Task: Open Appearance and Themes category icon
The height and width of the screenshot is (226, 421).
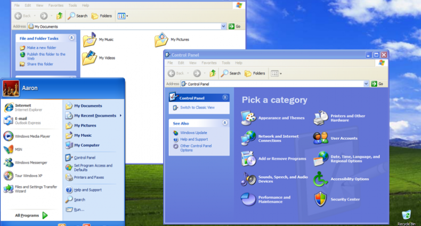Action: (x=248, y=118)
